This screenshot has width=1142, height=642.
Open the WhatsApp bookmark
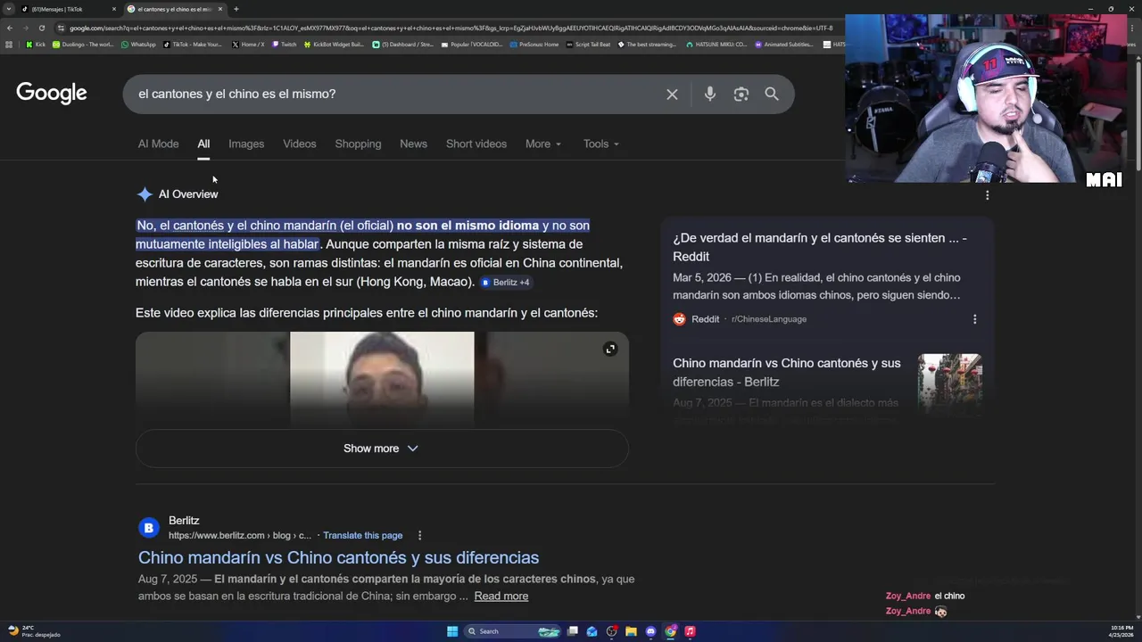[138, 44]
